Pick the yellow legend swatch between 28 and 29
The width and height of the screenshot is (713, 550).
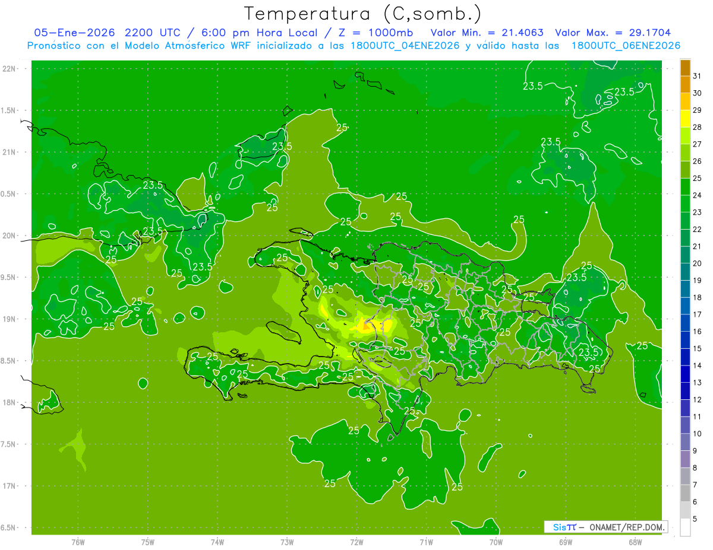pos(685,119)
